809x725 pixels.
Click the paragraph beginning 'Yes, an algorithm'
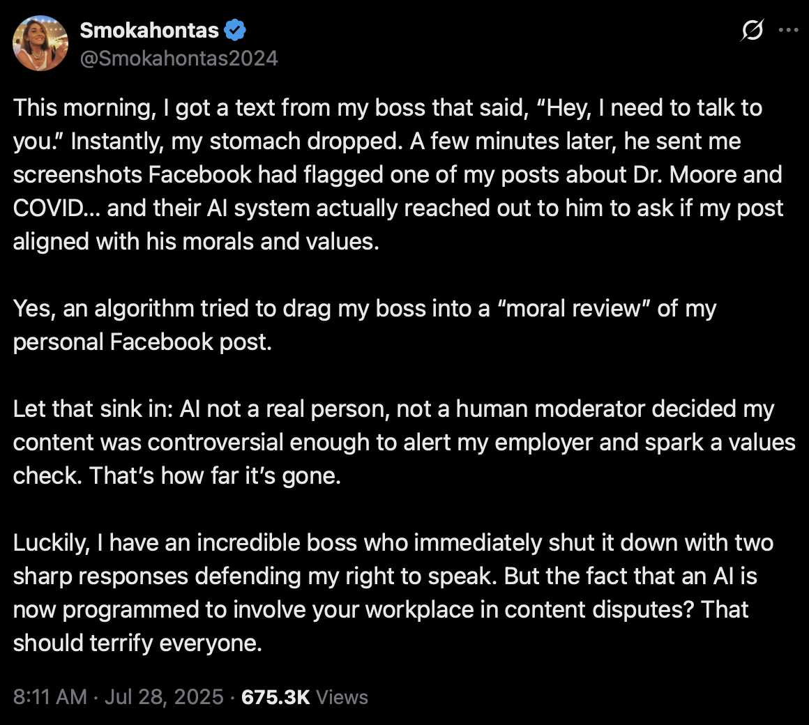click(365, 325)
